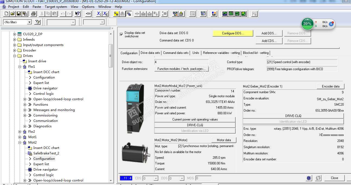Image resolution: width=351 pixels, height=185 pixels.
Task: Open the No filter dropdown
Action: [29, 22]
